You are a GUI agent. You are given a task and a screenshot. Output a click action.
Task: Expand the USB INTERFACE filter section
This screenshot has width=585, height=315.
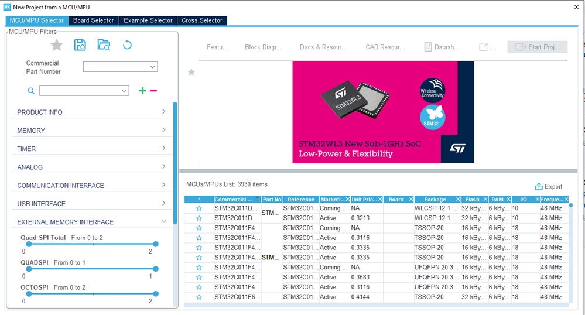click(x=92, y=204)
